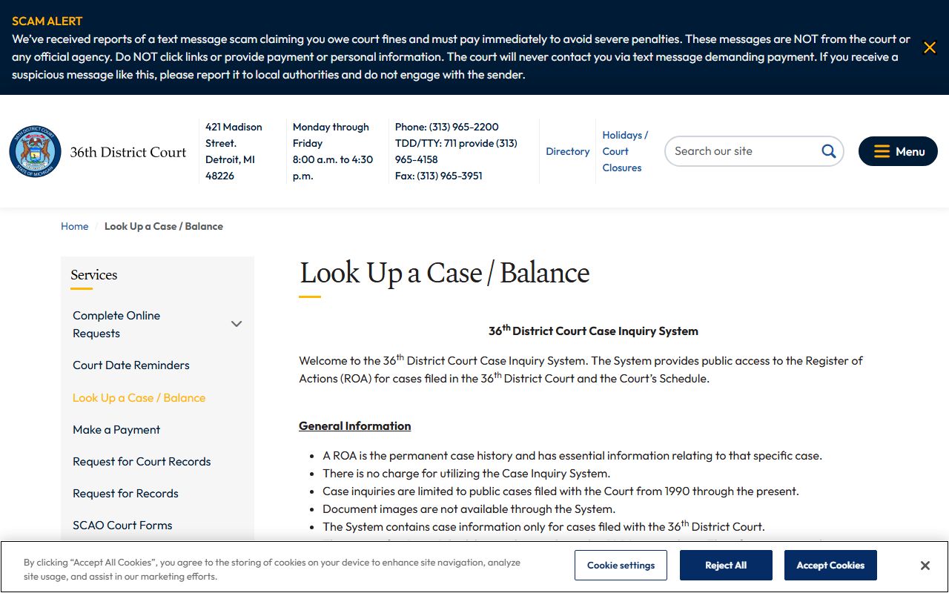The height and width of the screenshot is (593, 949).
Task: Open Make a Payment page
Action: [116, 430]
